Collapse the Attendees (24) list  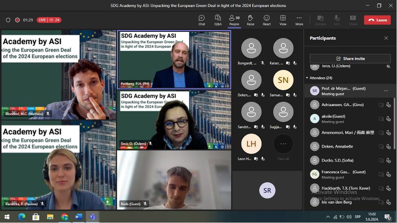coord(307,78)
